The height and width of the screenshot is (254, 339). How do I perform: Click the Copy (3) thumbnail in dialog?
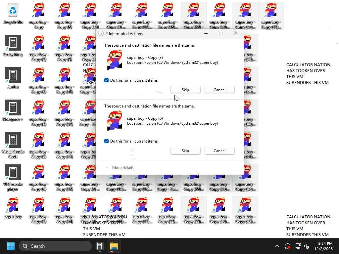(115, 60)
